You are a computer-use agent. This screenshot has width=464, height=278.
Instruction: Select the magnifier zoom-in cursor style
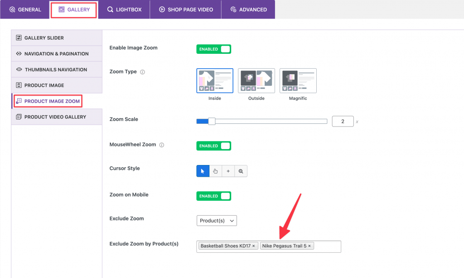[241, 171]
